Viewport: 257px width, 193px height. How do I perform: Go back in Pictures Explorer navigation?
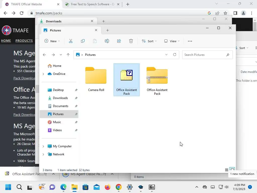(x=44, y=55)
